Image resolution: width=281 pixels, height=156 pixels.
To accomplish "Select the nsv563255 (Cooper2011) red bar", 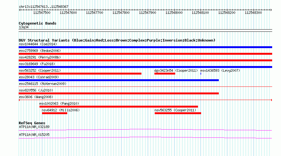I will click(x=178, y=113).
